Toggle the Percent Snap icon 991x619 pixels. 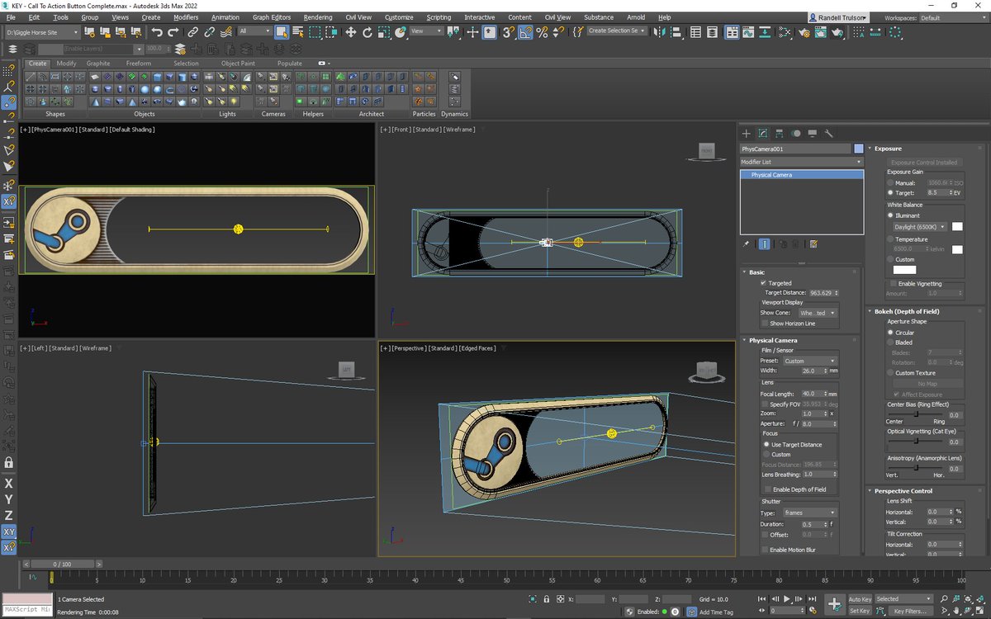tap(542, 32)
